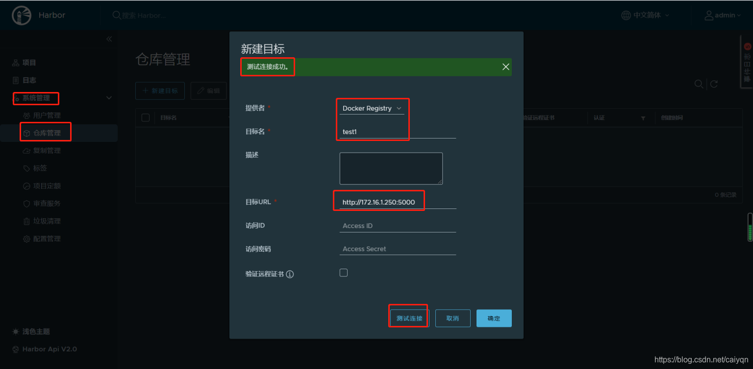Click the 浅色主题 sun icon
Image resolution: width=753 pixels, height=369 pixels.
[16, 332]
